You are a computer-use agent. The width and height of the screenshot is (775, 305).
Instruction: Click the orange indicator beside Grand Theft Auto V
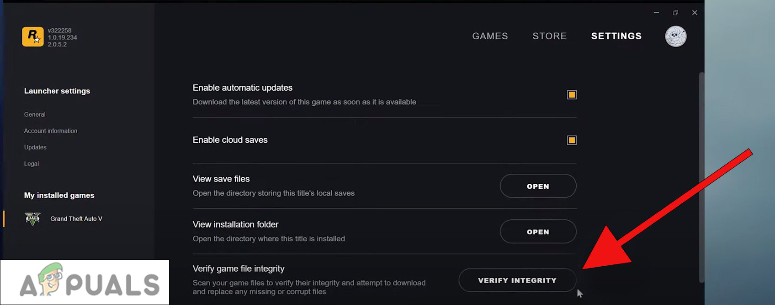click(x=4, y=219)
